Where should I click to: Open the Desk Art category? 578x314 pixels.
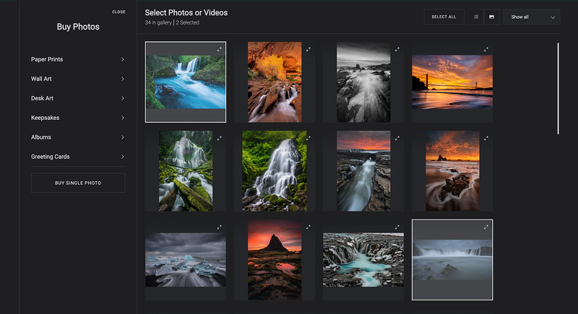pos(78,98)
